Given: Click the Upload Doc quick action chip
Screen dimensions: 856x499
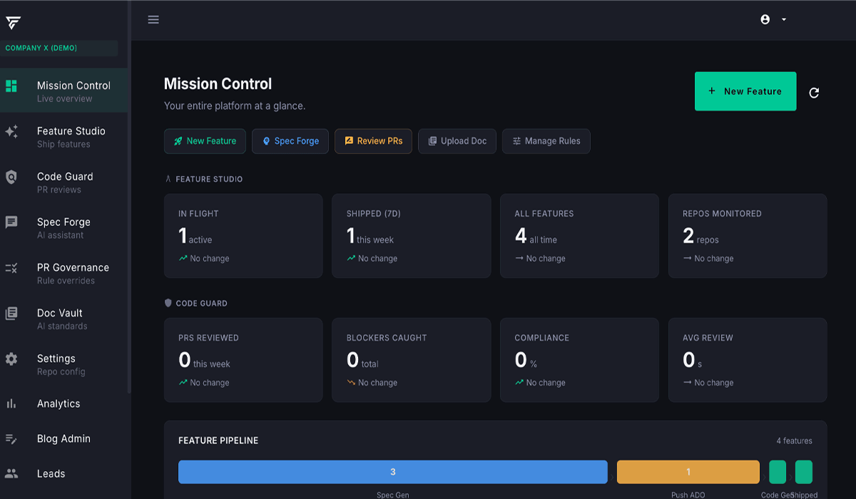Looking at the screenshot, I should (x=457, y=141).
